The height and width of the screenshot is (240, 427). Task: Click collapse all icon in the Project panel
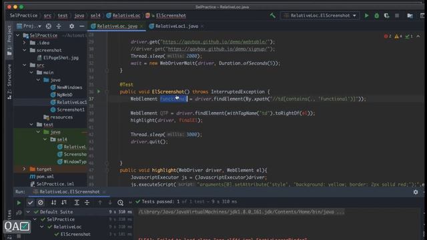tap(59, 26)
